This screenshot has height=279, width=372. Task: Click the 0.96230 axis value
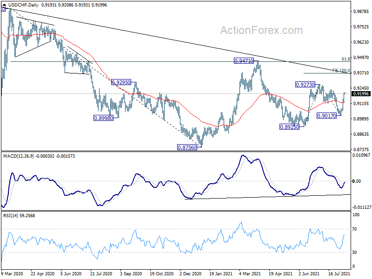(361, 42)
